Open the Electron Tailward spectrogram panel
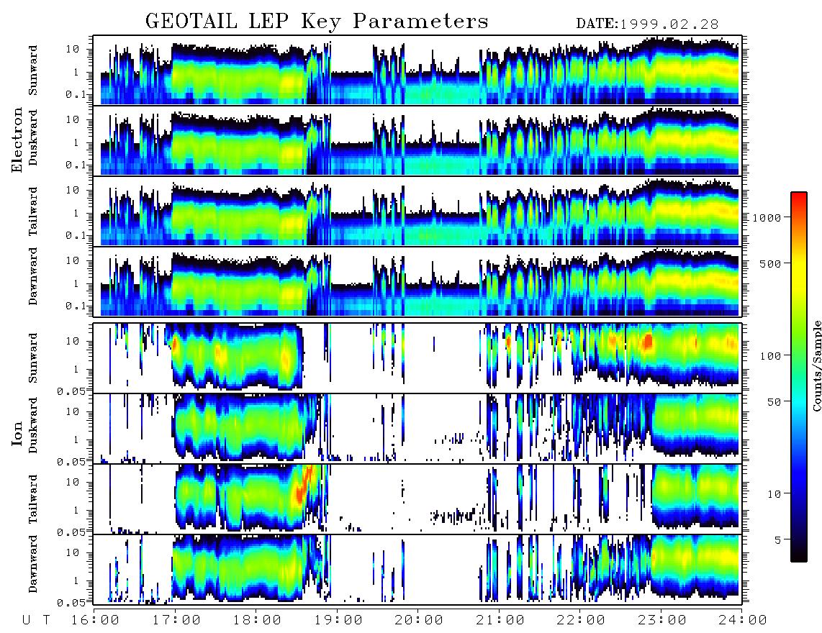This screenshot has height=633, width=822. [x=417, y=211]
